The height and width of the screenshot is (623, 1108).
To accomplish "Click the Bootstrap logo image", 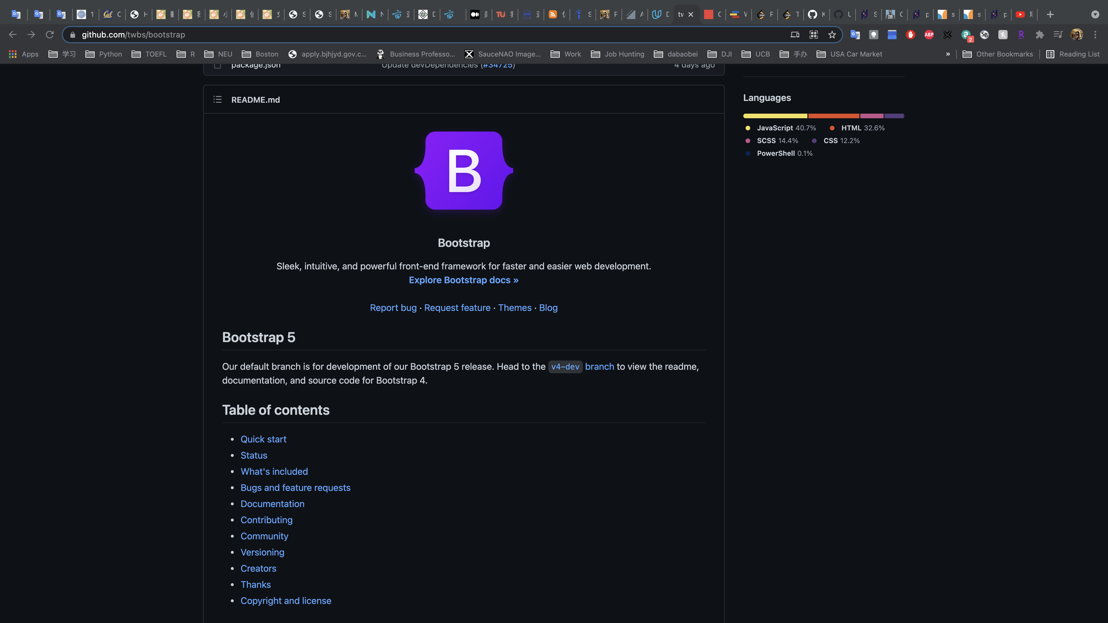I will (464, 171).
